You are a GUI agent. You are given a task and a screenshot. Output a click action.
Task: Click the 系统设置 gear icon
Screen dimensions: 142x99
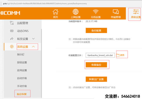[12, 47]
